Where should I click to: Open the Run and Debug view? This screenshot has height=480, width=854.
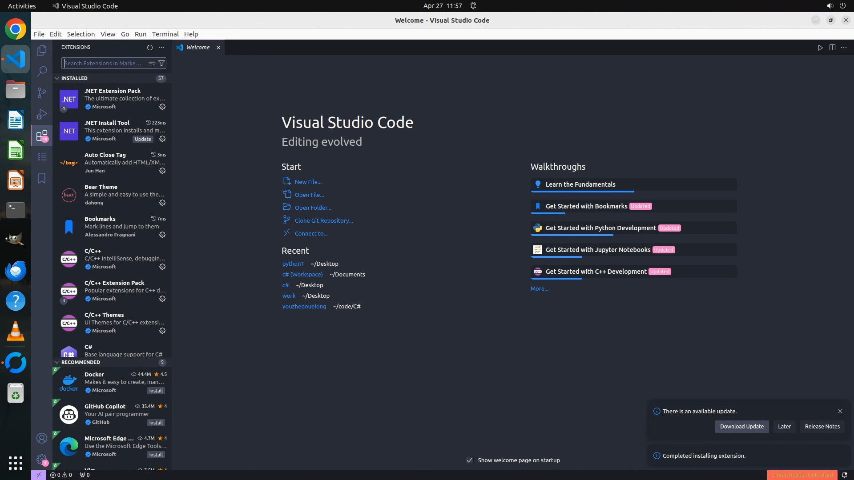coord(42,114)
